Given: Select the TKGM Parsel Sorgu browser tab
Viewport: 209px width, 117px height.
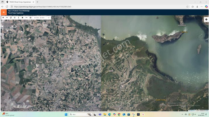Looking at the screenshot, I should tap(20, 2).
